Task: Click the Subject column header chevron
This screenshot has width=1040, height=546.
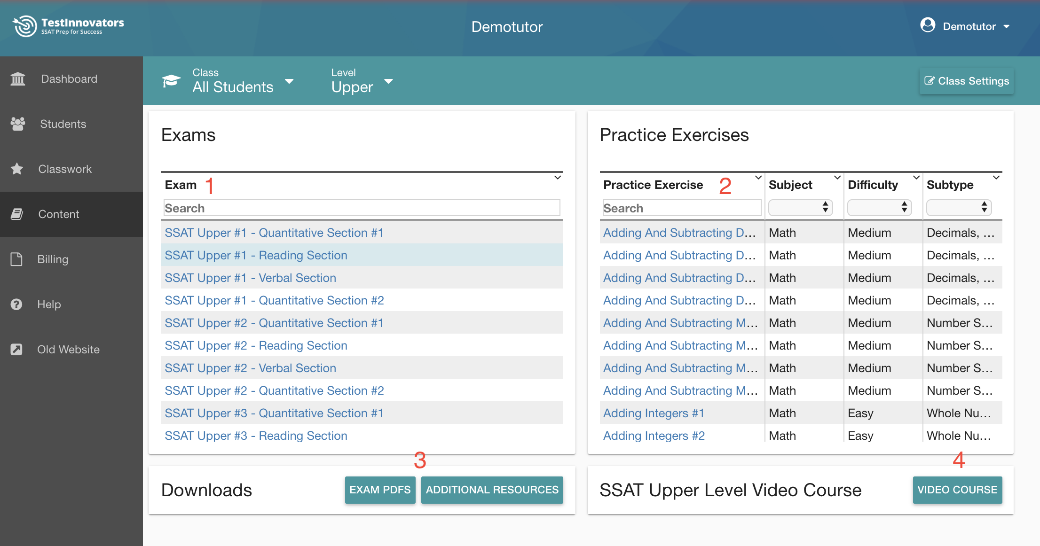Action: [x=837, y=178]
